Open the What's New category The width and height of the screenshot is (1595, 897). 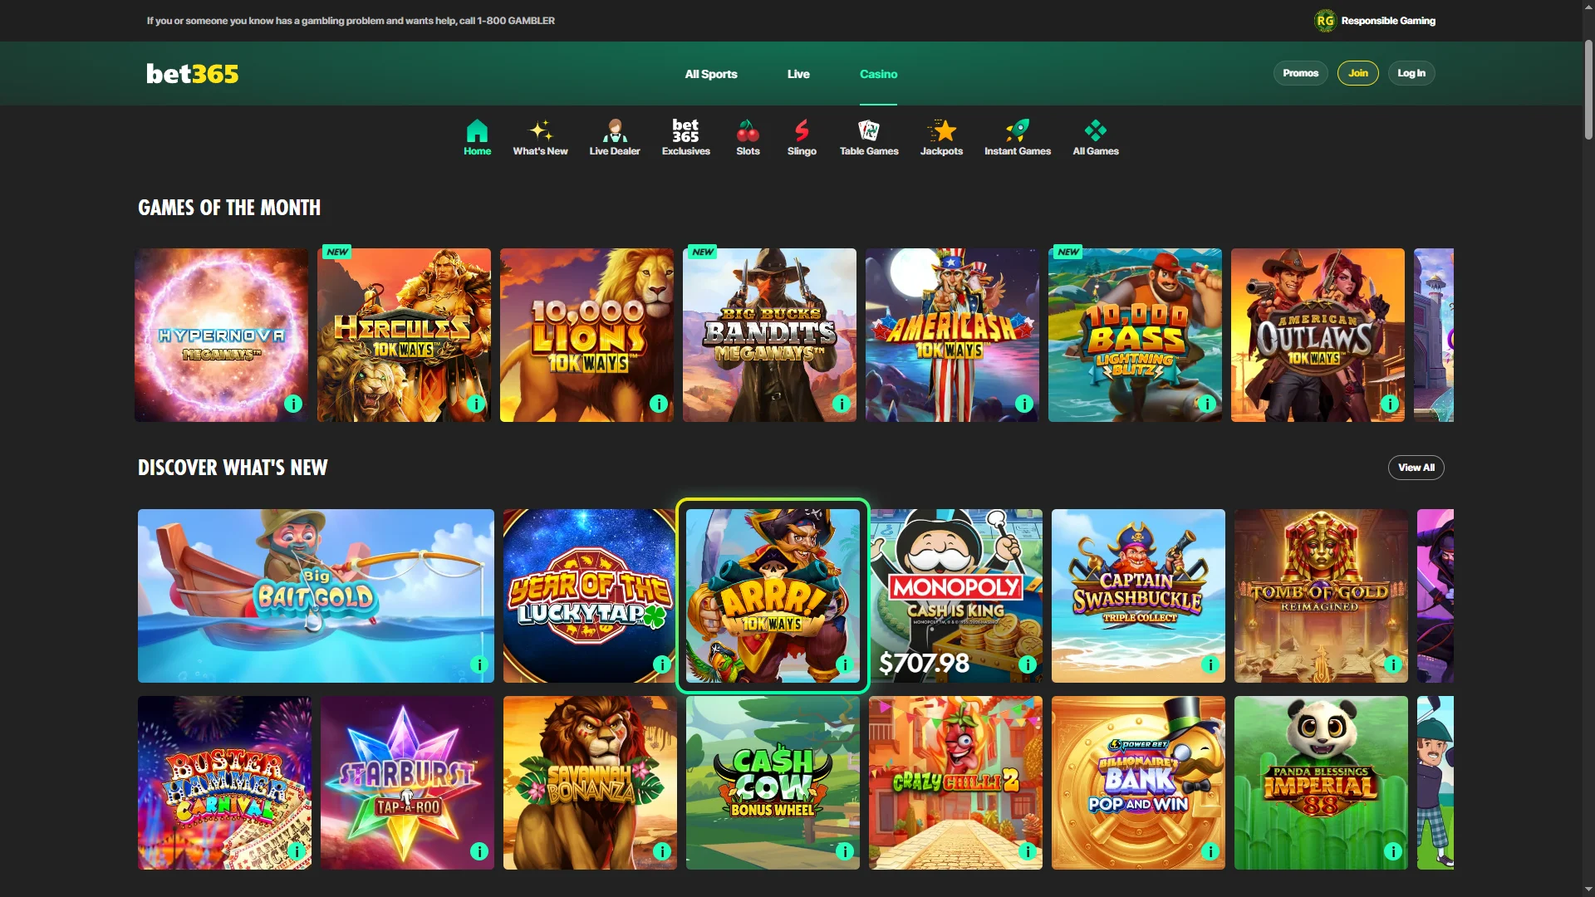(x=540, y=138)
